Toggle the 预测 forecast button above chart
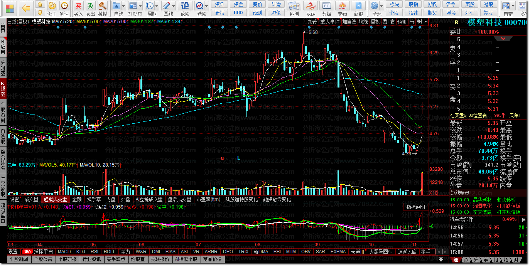 coord(402,22)
